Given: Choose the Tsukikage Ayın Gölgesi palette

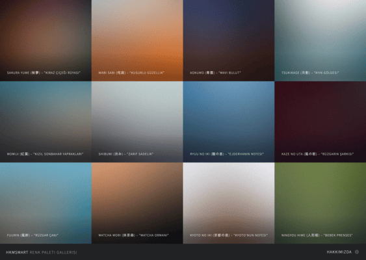Looking at the screenshot, I should (320, 40).
